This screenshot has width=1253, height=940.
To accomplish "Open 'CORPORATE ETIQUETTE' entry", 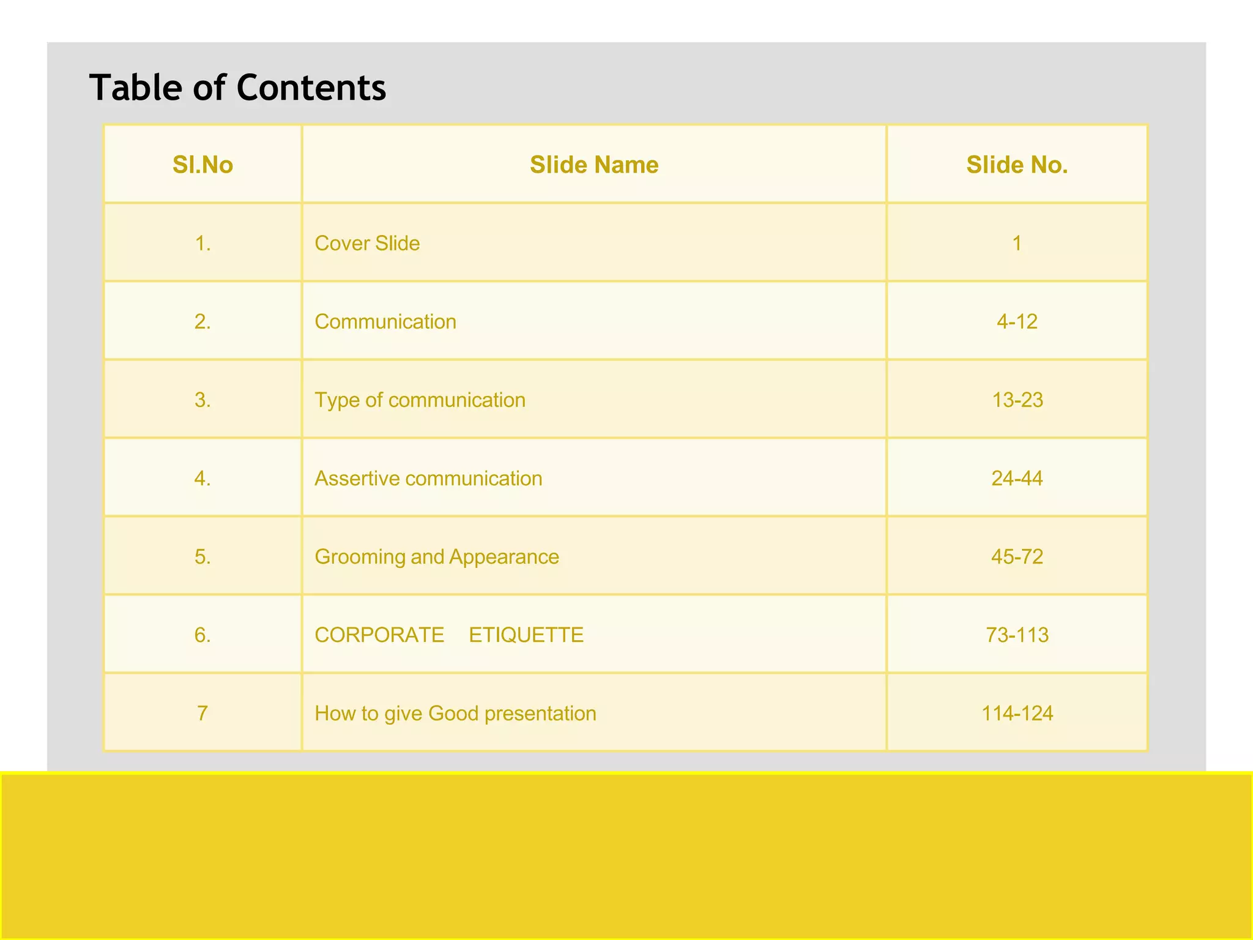I will coord(448,635).
